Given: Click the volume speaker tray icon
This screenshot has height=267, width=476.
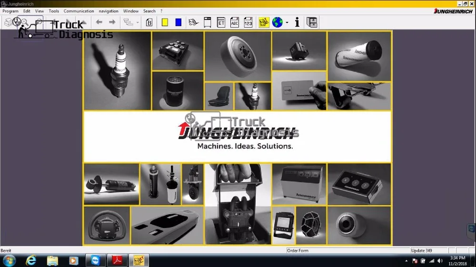Looking at the screenshot, I should tap(440, 261).
